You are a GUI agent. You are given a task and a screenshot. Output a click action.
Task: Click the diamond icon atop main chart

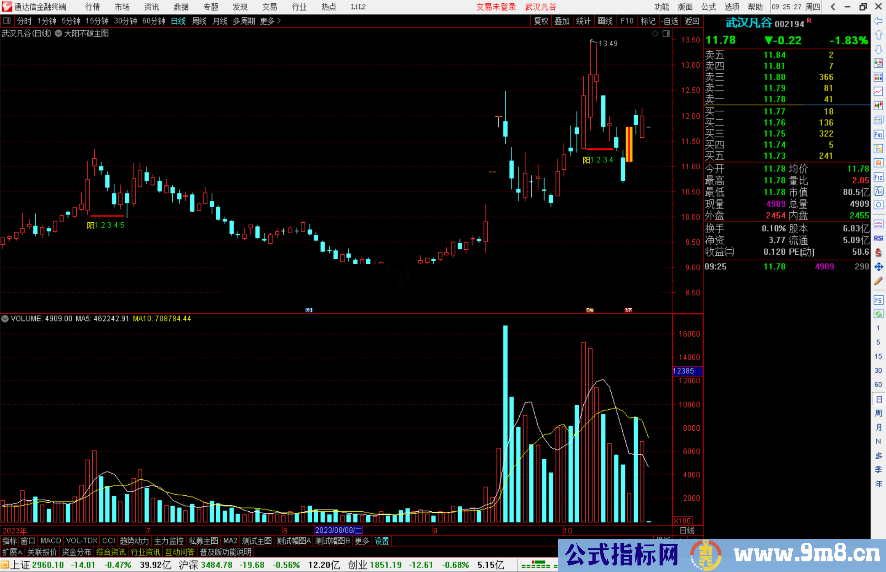point(655,34)
